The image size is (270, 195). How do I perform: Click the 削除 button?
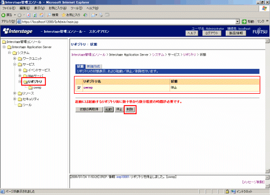pos(130,109)
